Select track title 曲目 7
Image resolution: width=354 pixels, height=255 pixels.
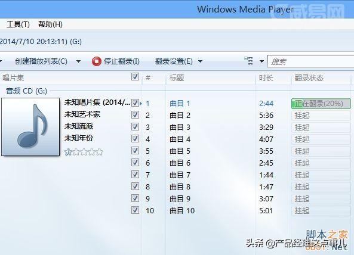click(180, 175)
